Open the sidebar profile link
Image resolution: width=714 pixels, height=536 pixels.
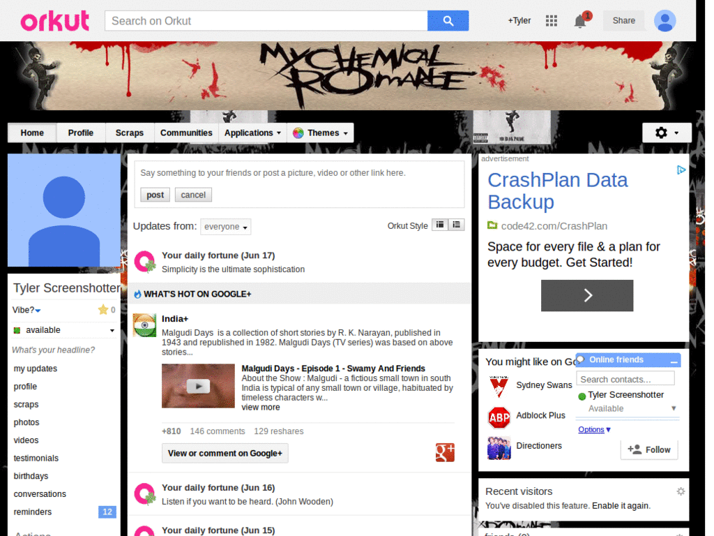tap(26, 387)
